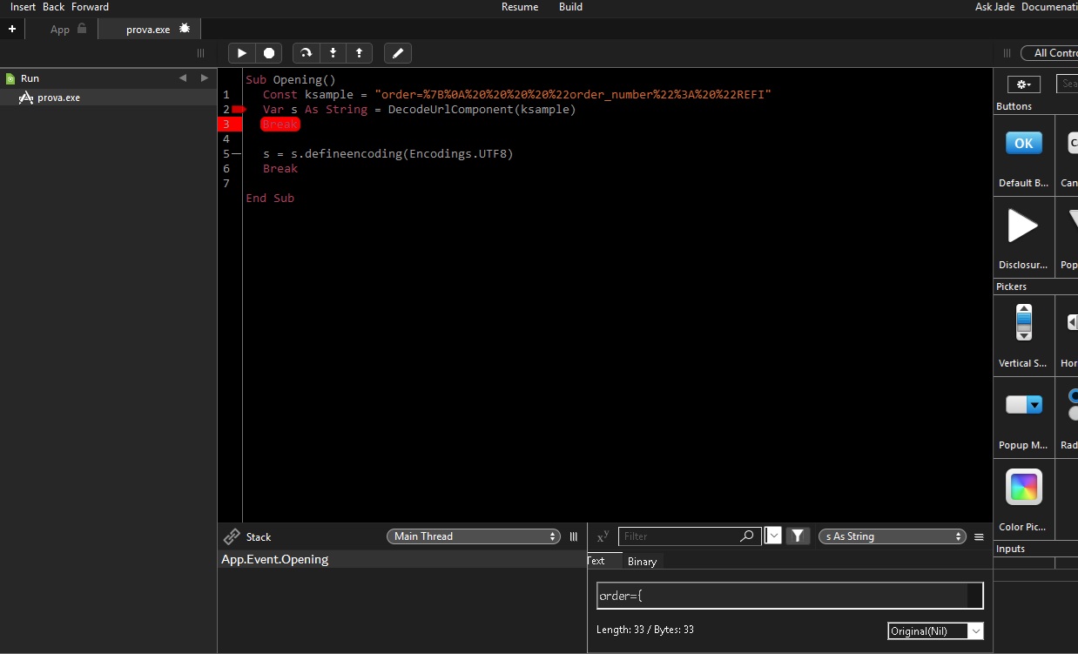The width and height of the screenshot is (1078, 654).
Task: Click the variable Filter search field
Action: tap(679, 536)
